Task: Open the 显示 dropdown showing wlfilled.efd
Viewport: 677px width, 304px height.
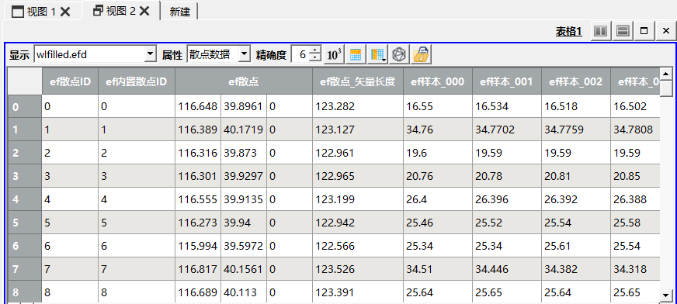Action: (95, 55)
